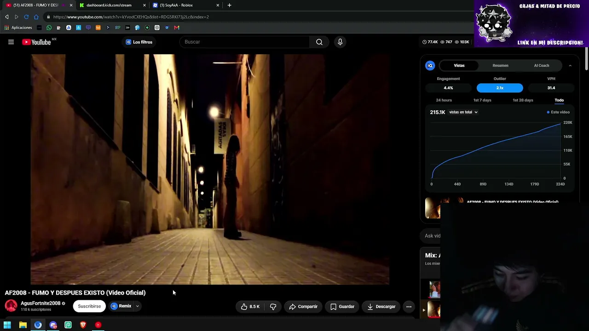
Task: Click the vidIQ logo in the stats panel
Action: [430, 65]
